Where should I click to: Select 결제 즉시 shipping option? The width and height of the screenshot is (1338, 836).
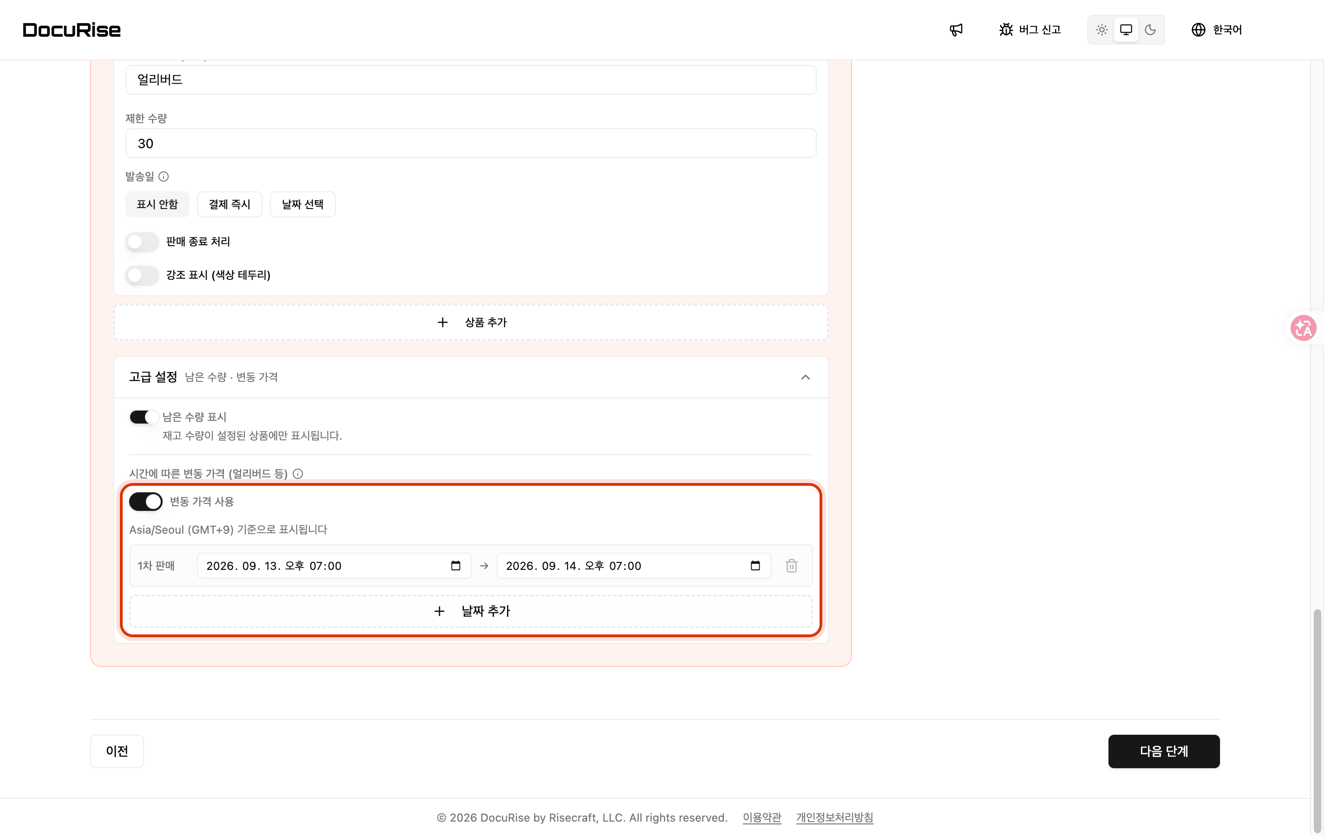(230, 204)
